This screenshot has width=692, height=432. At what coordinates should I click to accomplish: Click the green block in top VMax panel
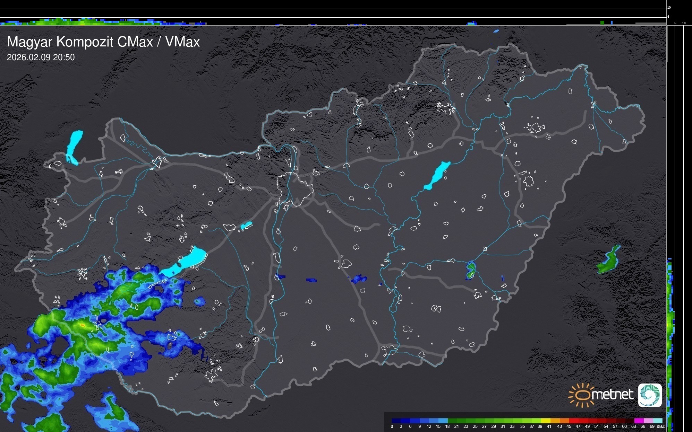pyautogui.click(x=602, y=23)
